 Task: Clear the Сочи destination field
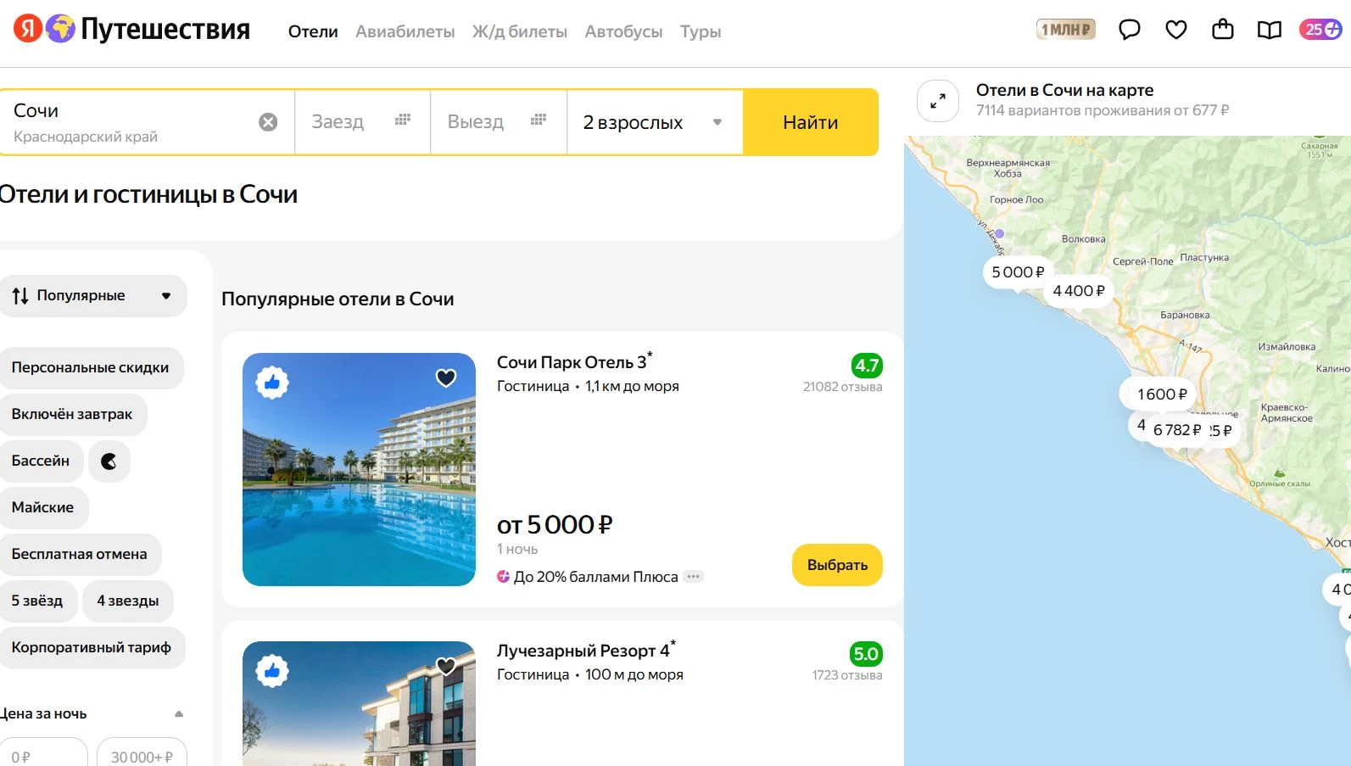click(x=268, y=122)
